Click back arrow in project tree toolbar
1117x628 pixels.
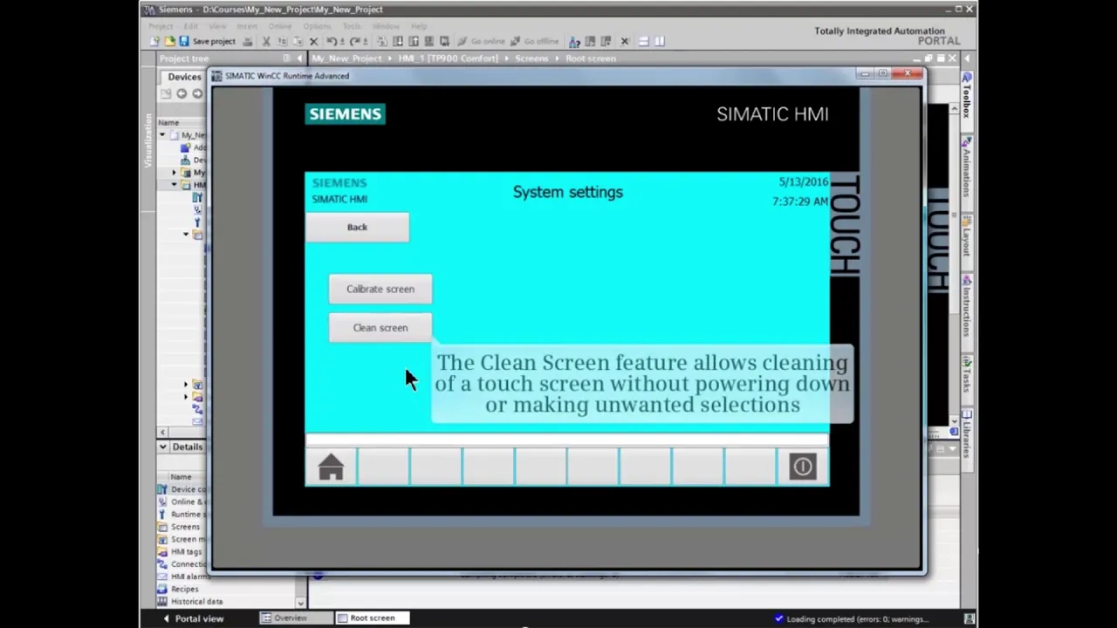(182, 93)
